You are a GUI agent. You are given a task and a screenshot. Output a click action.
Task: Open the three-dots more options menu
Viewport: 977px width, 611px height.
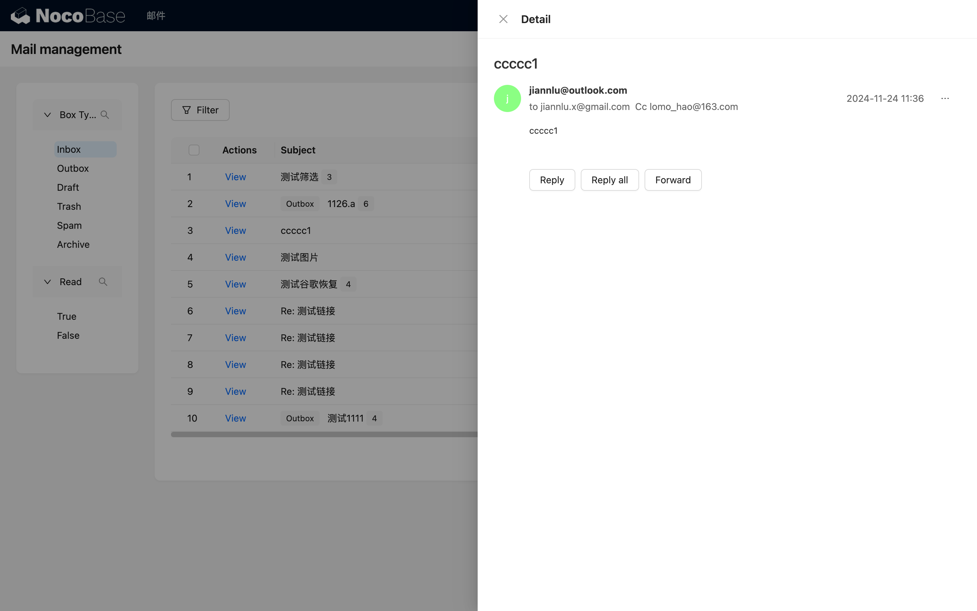click(945, 98)
